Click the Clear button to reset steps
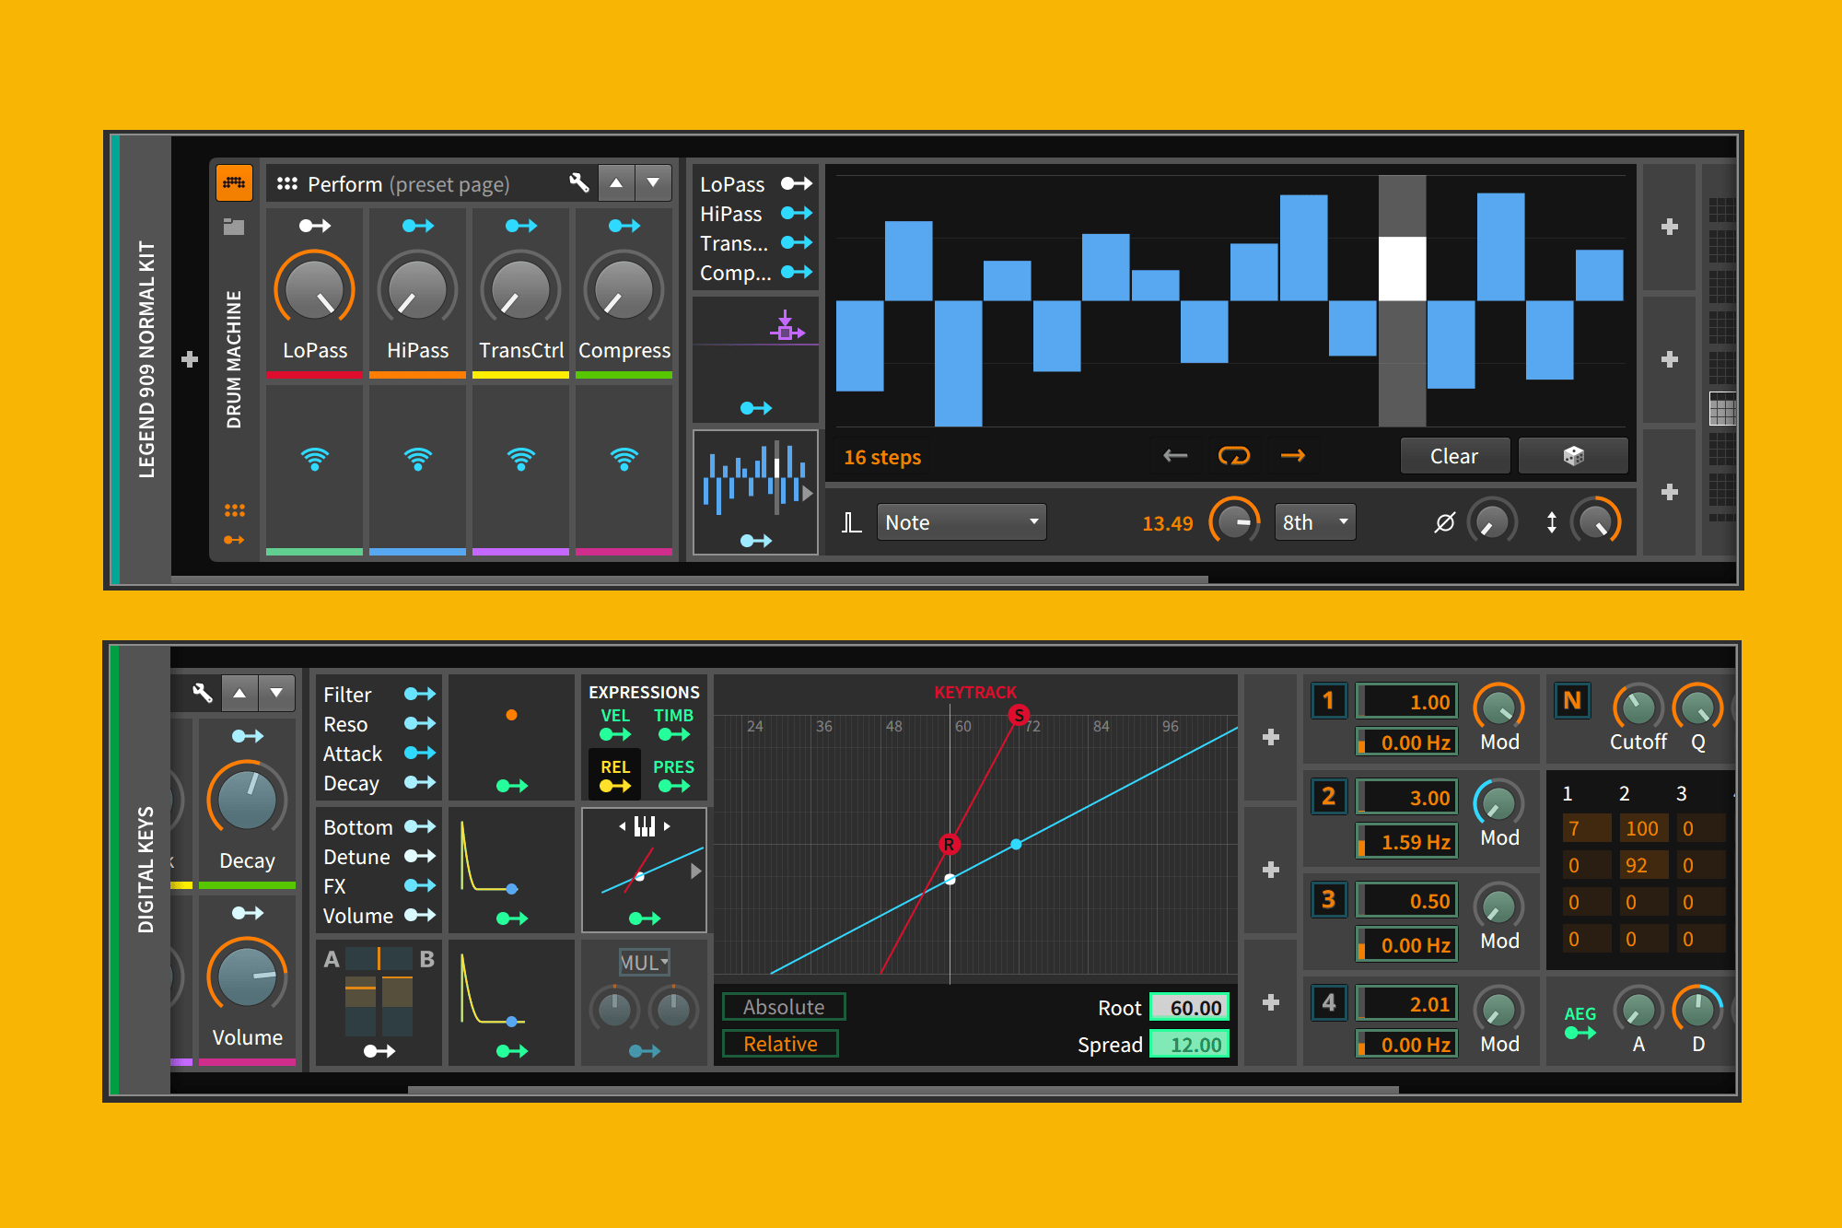 point(1454,455)
